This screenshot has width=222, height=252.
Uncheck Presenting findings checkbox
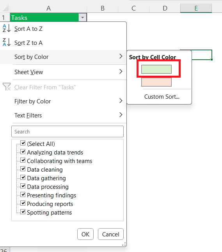[x=23, y=195]
